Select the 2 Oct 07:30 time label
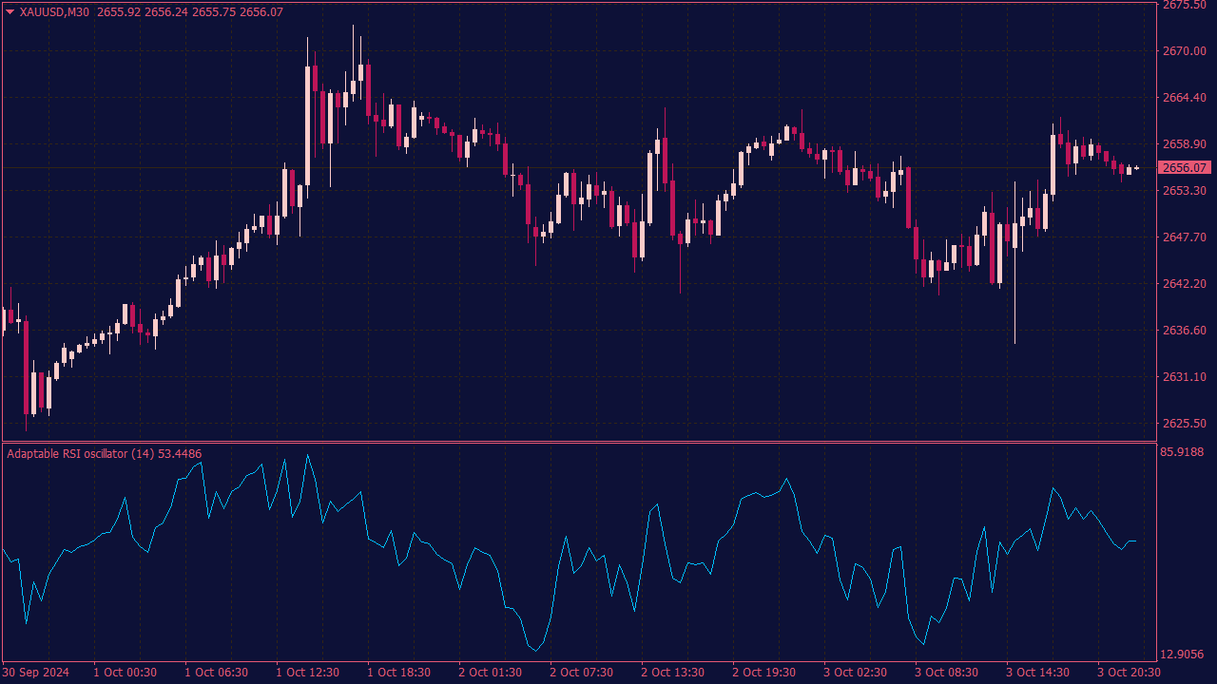The image size is (1217, 684). tap(582, 673)
